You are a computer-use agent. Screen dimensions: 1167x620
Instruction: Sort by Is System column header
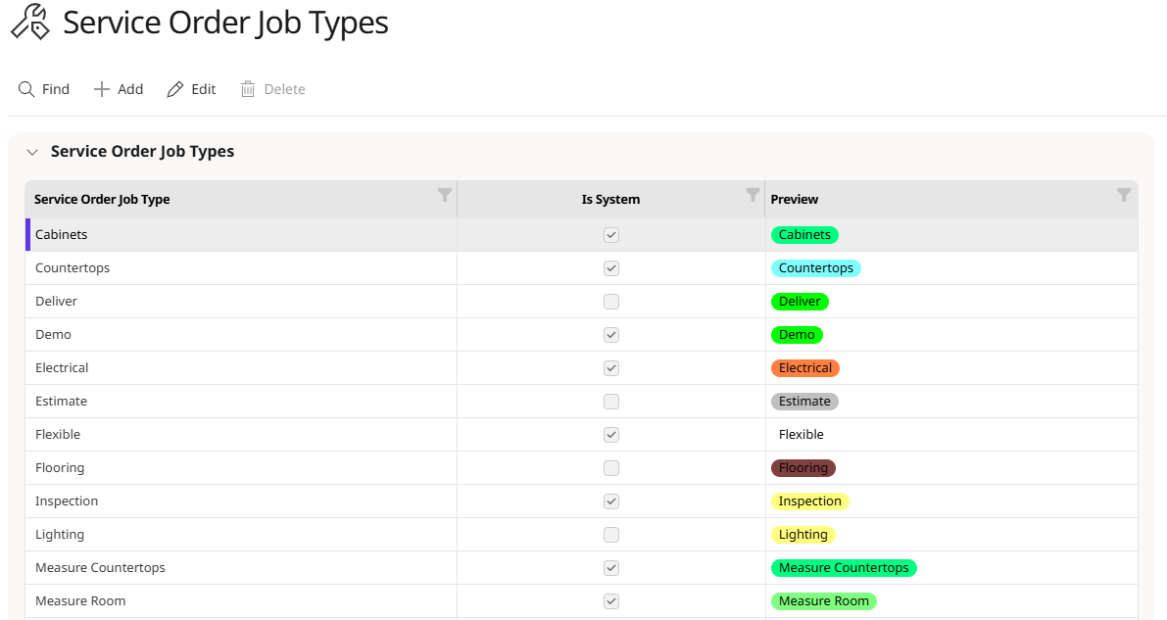(x=610, y=200)
